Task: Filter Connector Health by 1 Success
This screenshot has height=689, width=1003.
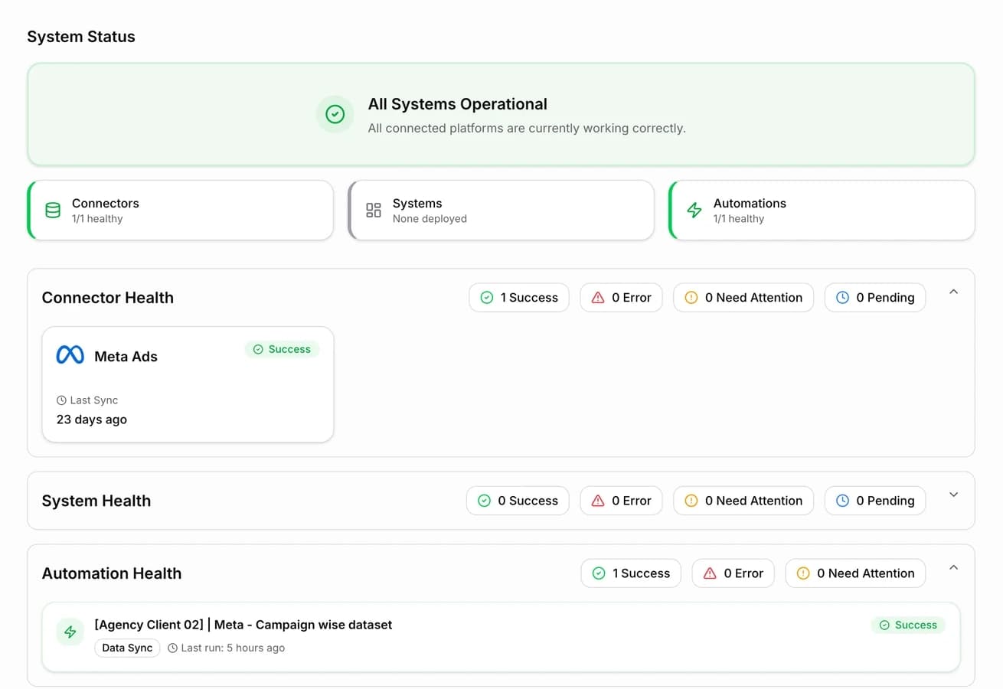Action: 519,298
